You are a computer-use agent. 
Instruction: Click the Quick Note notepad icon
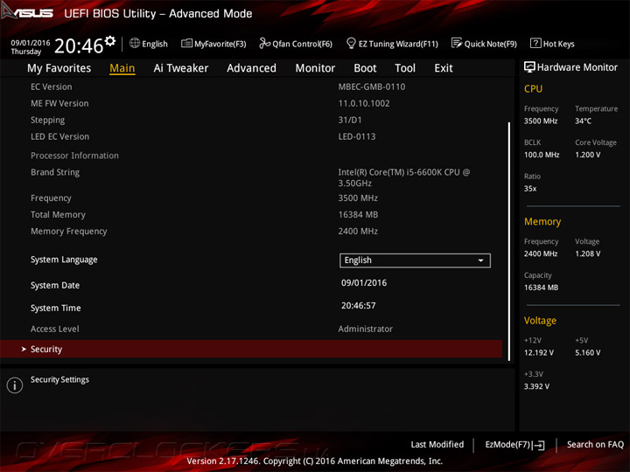click(457, 43)
